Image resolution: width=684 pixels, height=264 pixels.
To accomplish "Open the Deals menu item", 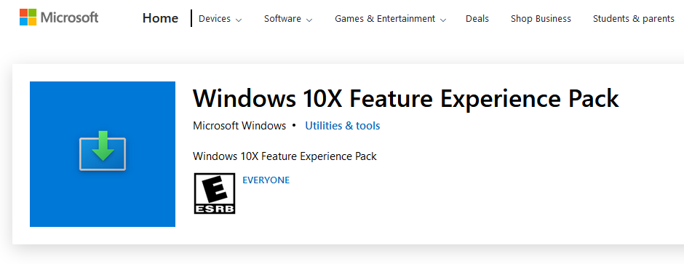I will coord(477,19).
